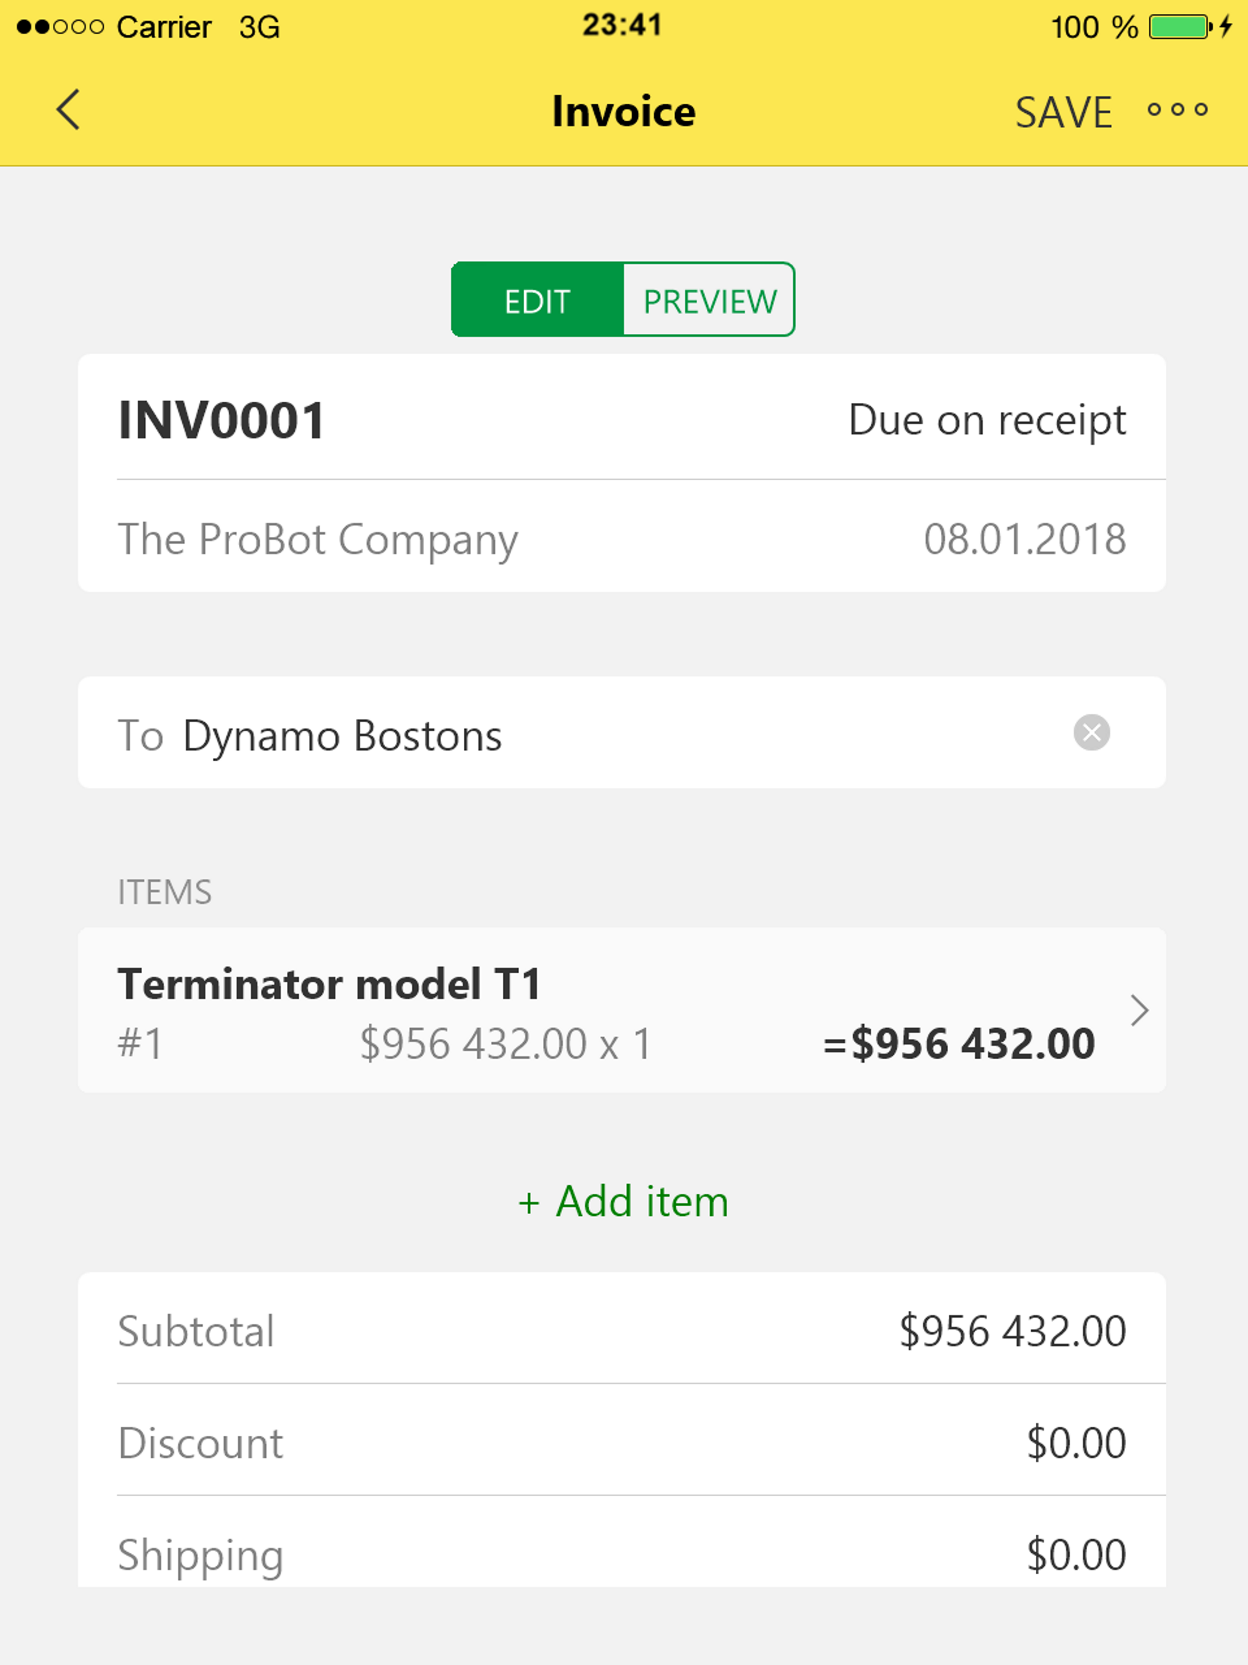Edit invoice number INV0001

tap(222, 420)
